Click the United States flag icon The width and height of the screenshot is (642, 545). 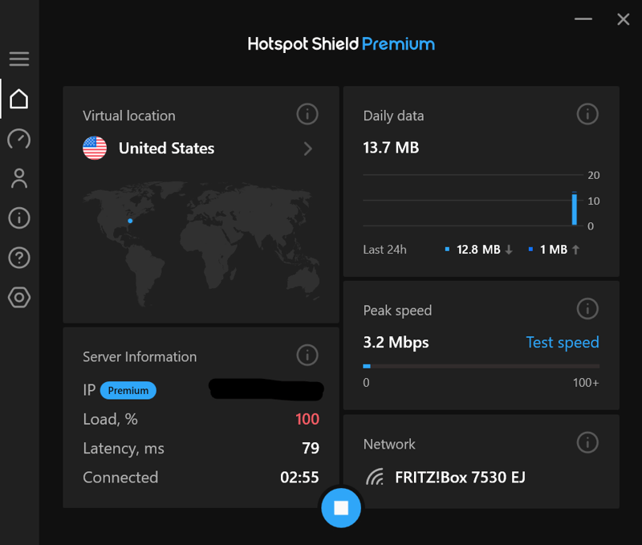95,148
